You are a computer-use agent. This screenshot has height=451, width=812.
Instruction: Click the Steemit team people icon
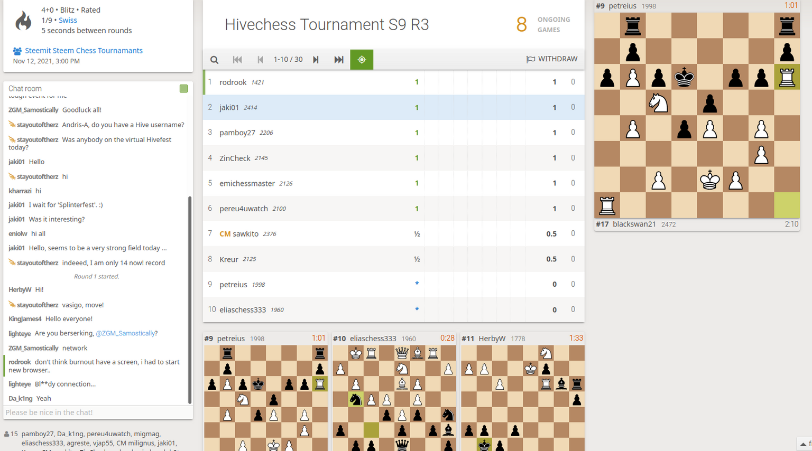(17, 51)
